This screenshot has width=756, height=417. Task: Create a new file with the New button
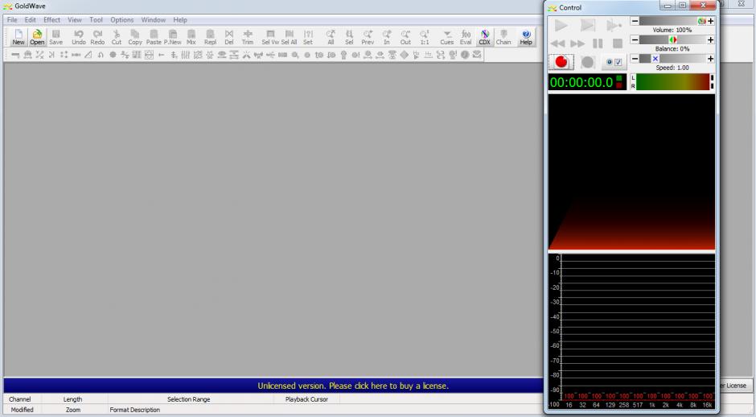tap(18, 37)
